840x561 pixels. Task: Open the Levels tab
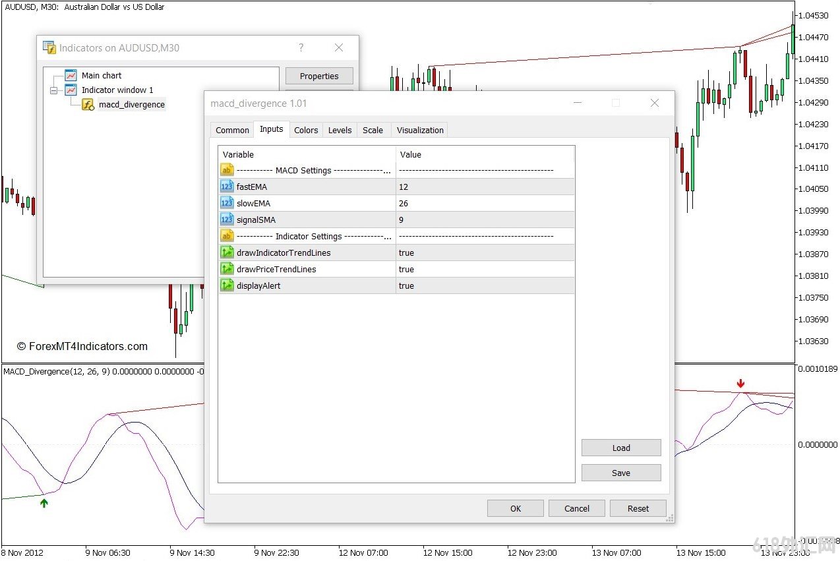340,130
